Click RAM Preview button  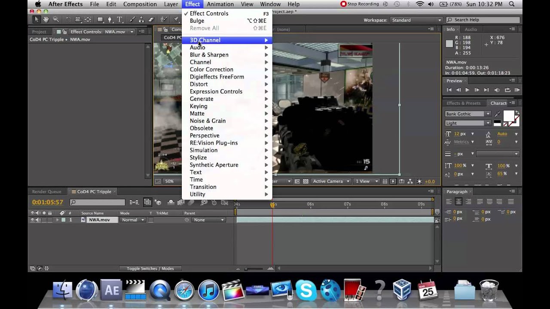pos(517,90)
